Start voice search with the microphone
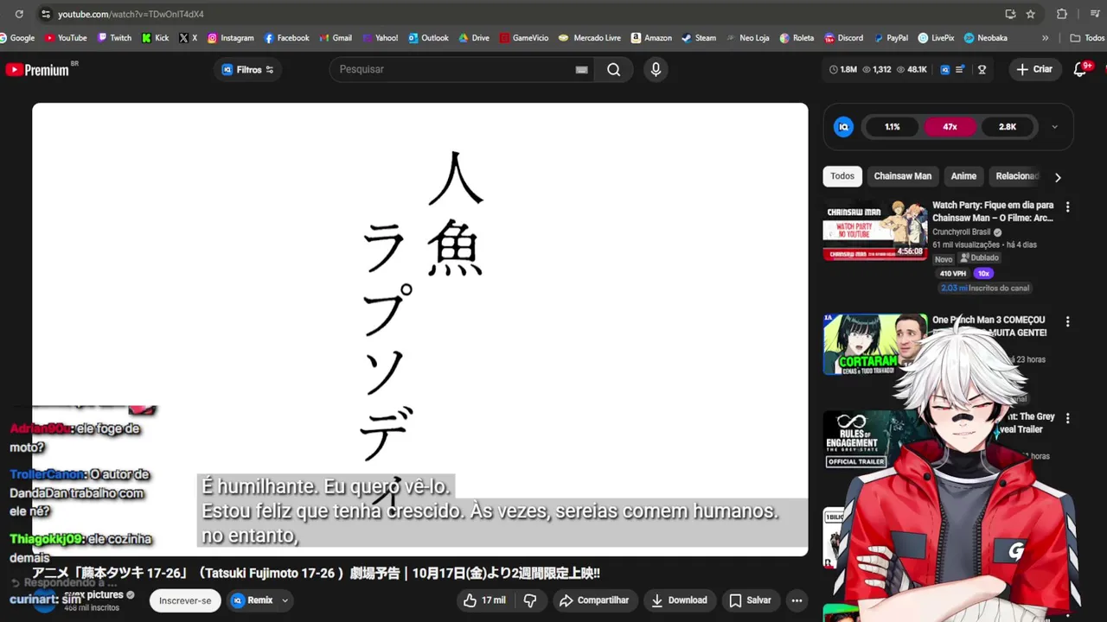1107x622 pixels. [656, 69]
